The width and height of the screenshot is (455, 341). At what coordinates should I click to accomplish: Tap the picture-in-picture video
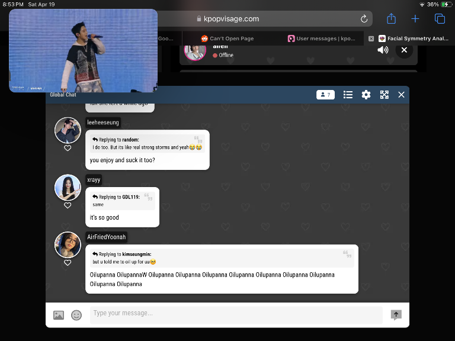tap(84, 50)
